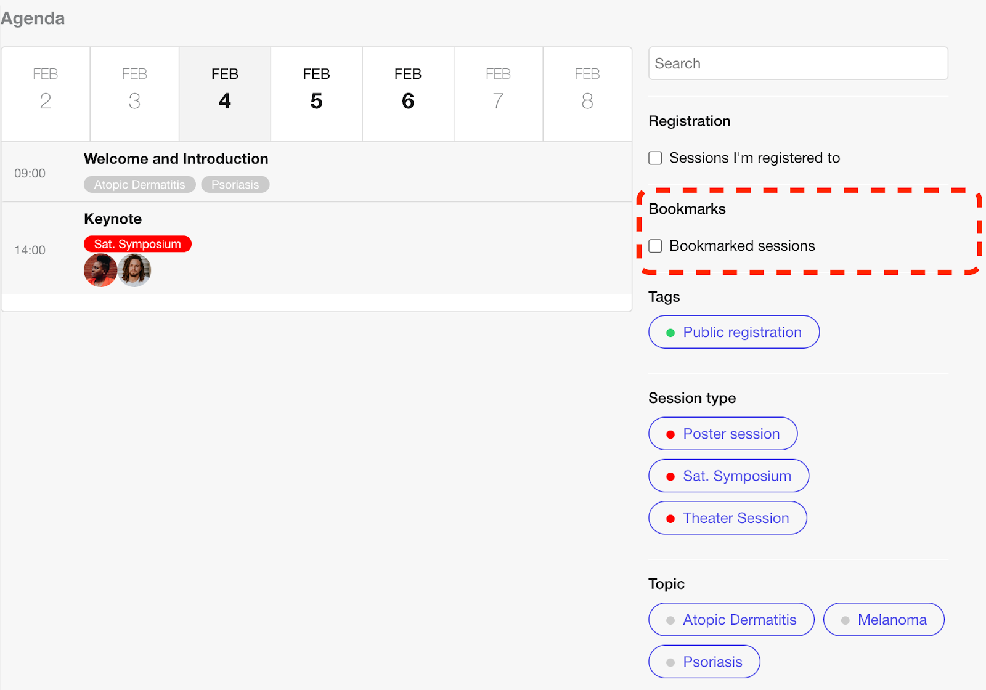Open the Welcome and Introduction session
The height and width of the screenshot is (690, 986).
(176, 159)
